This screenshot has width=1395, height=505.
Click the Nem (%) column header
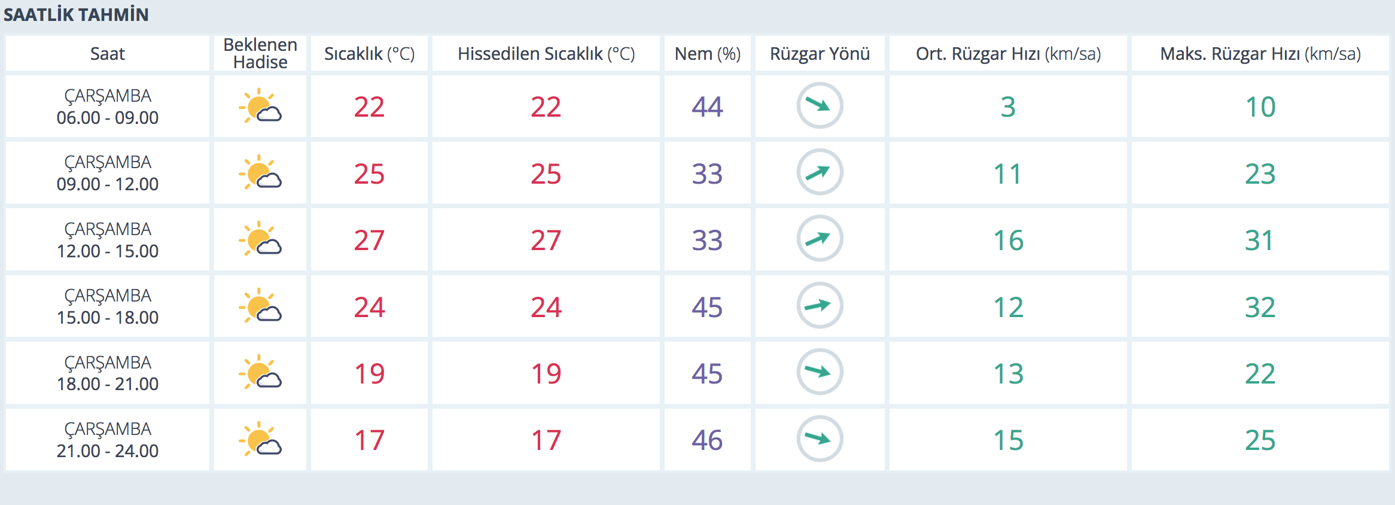707,54
